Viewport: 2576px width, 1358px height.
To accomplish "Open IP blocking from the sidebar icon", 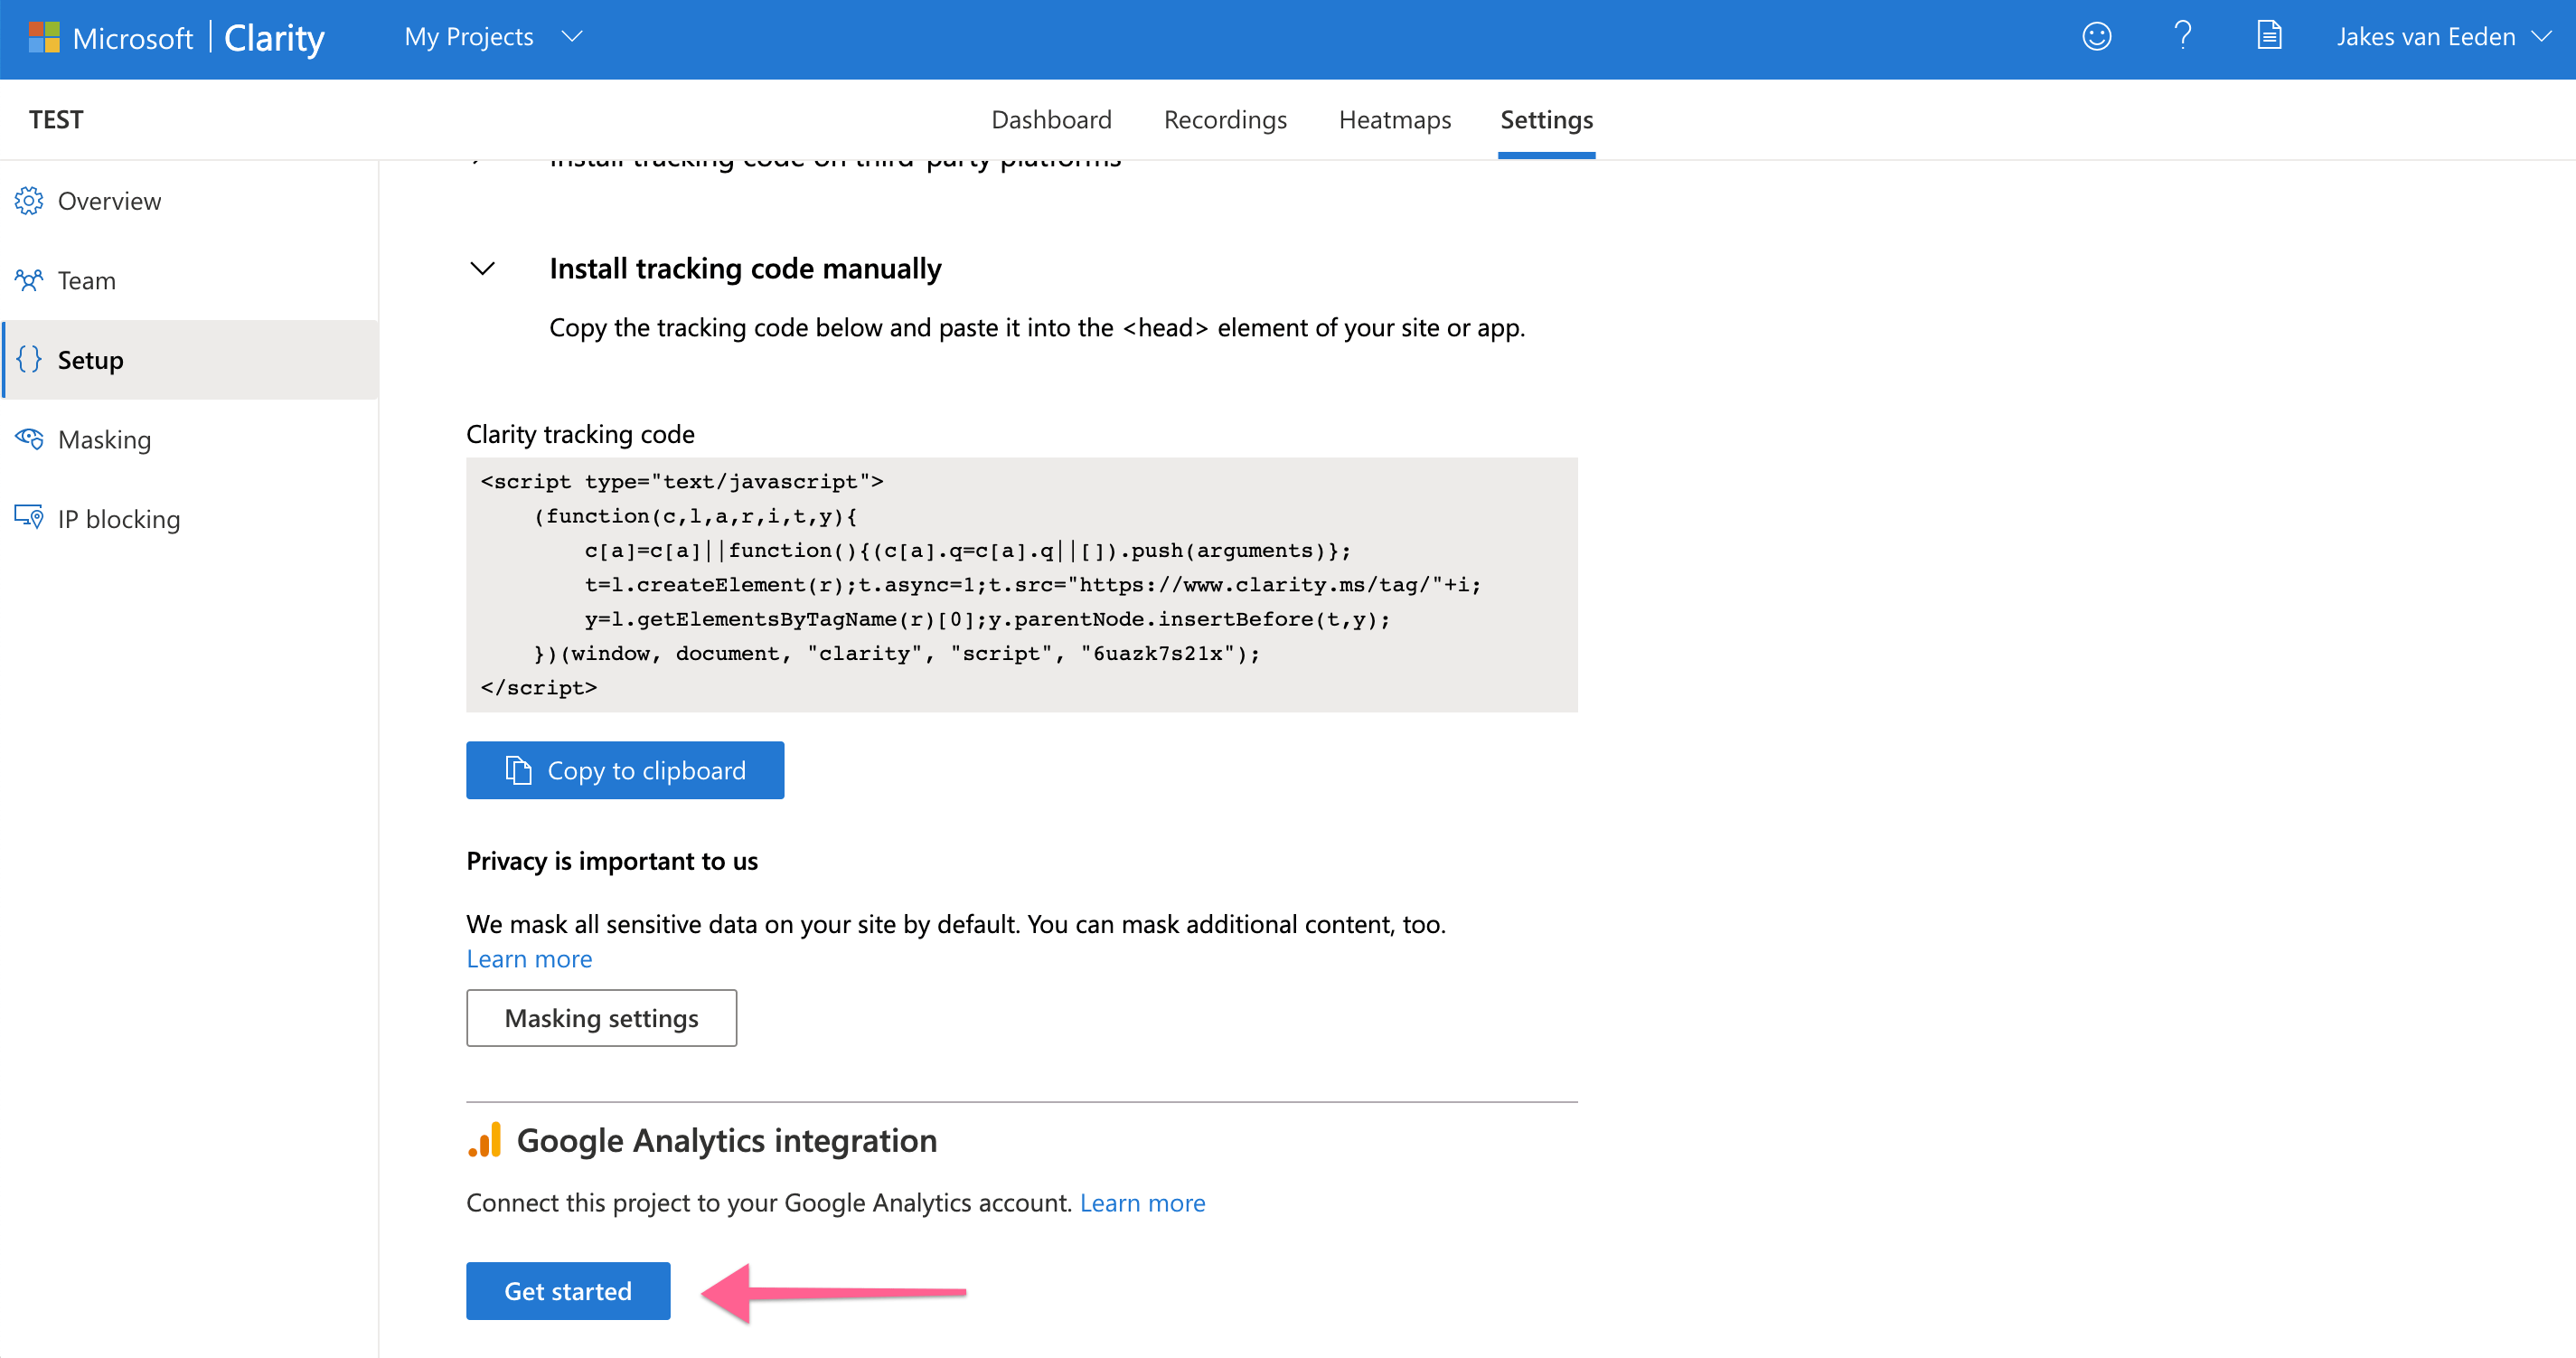I will [x=29, y=517].
